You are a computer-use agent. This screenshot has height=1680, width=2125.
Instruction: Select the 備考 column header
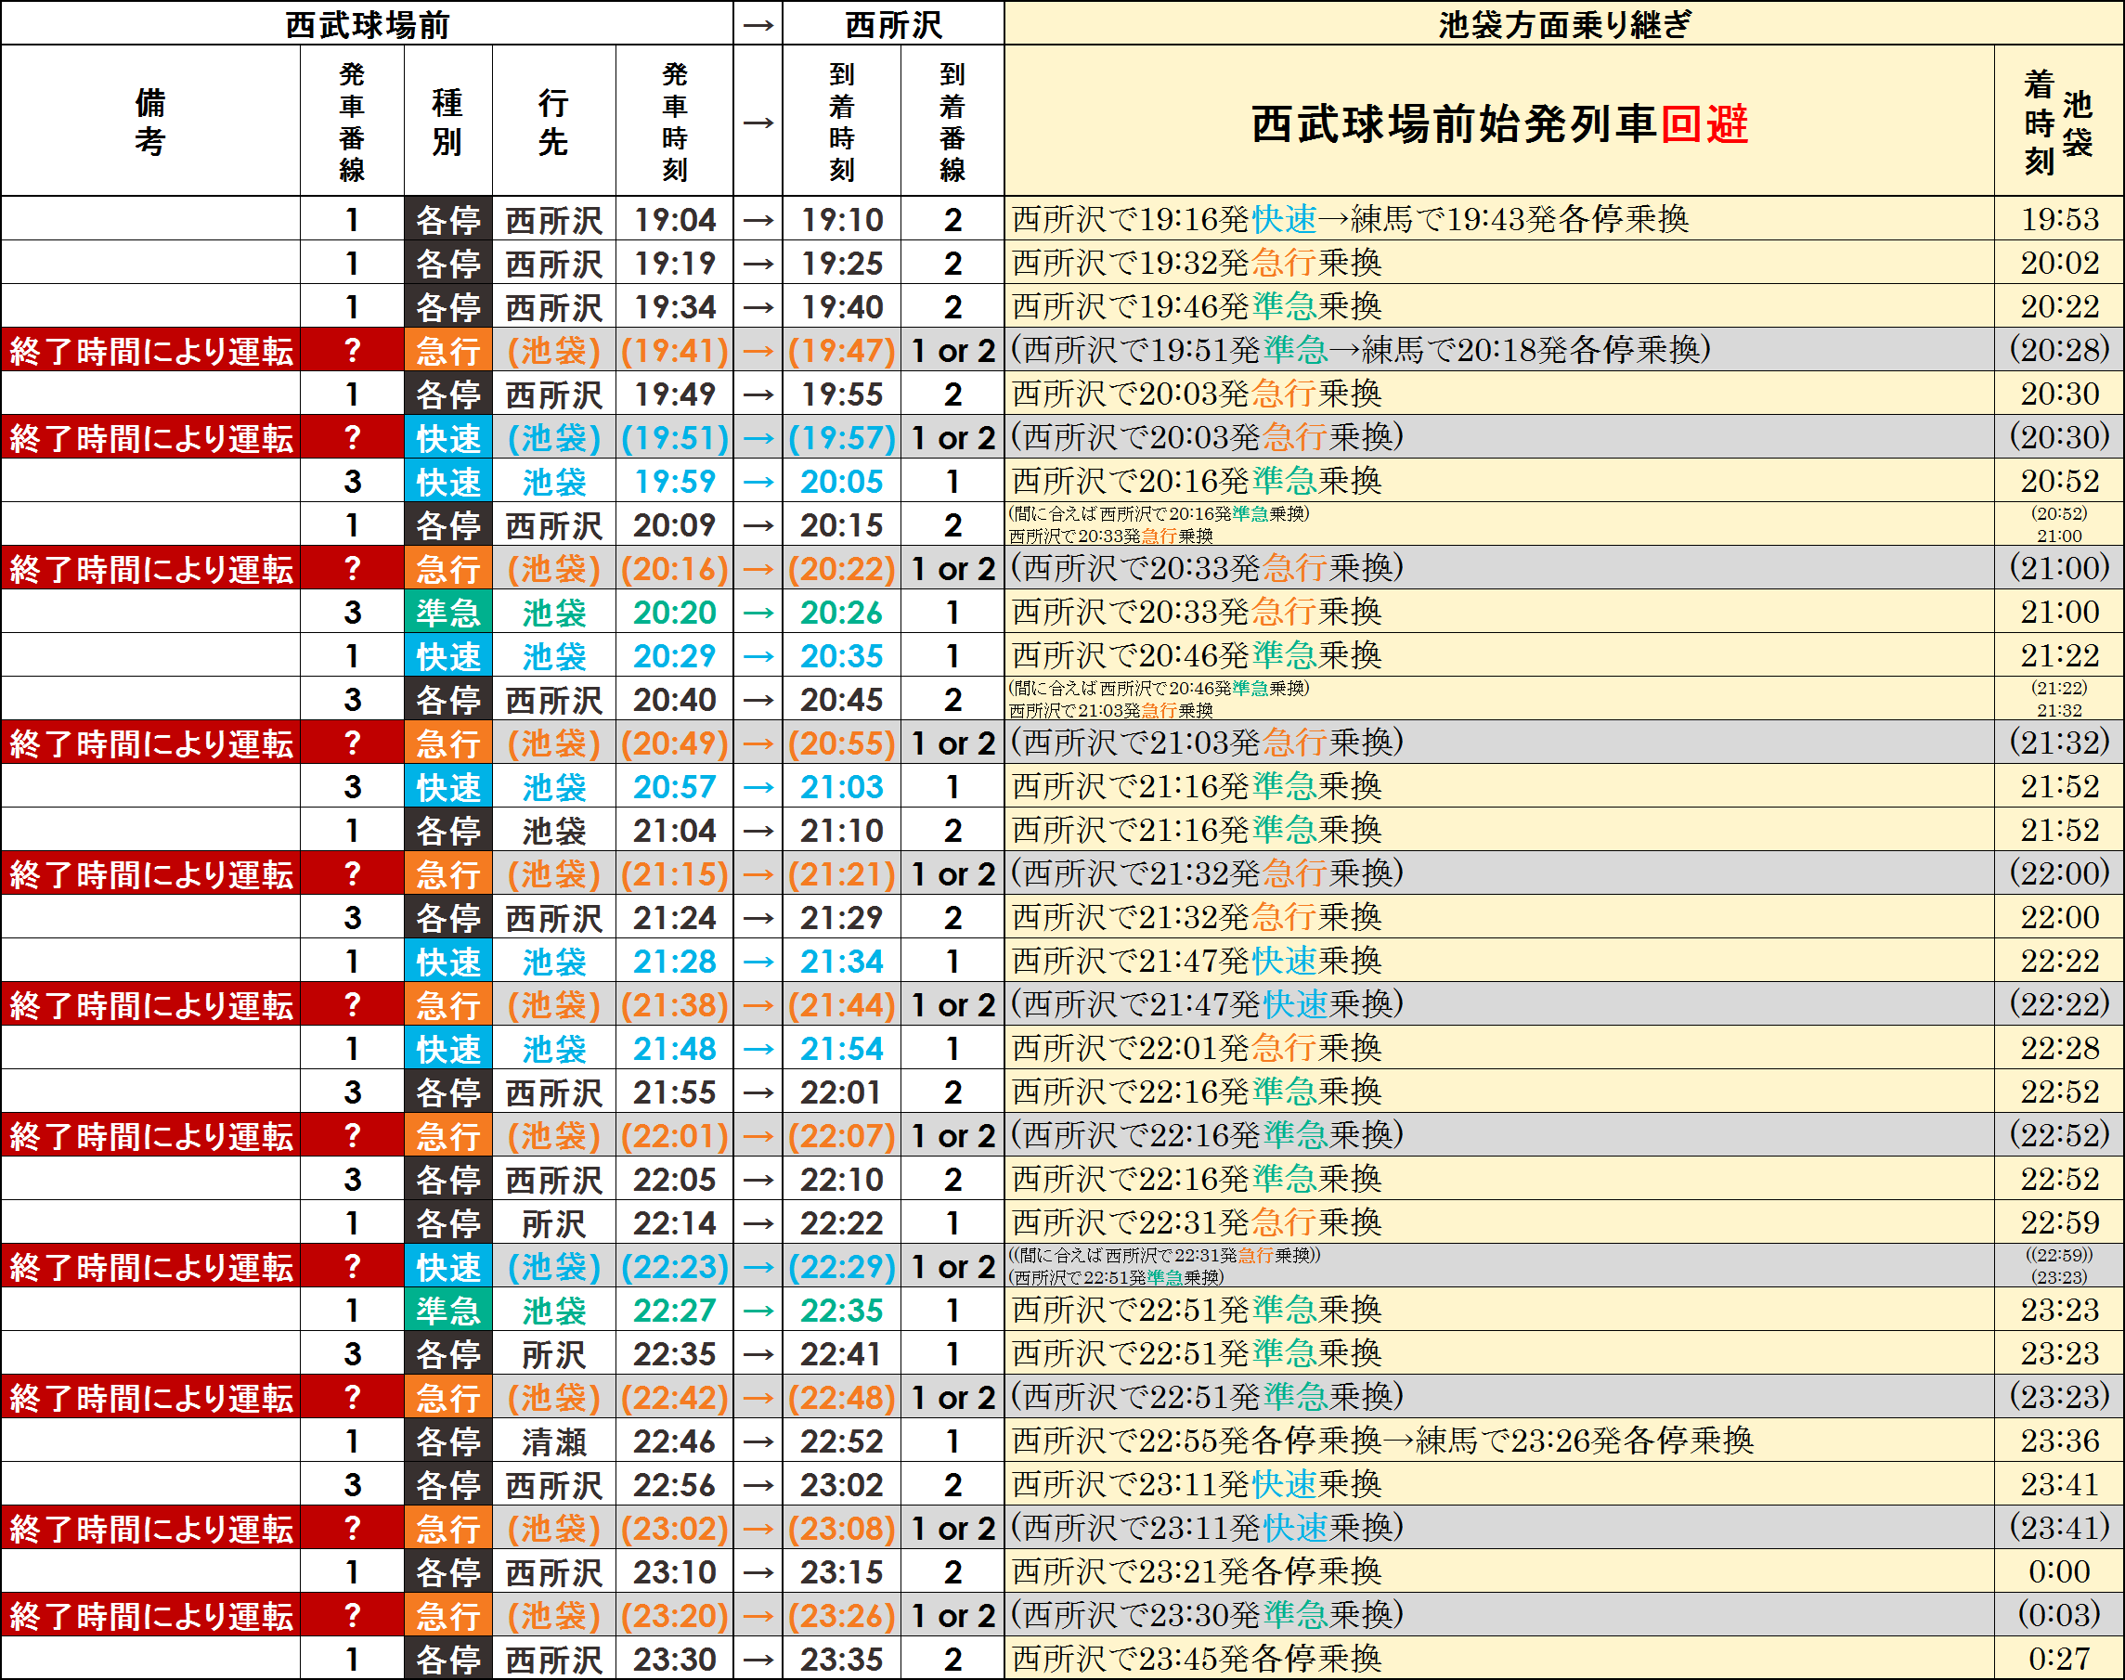[150, 121]
